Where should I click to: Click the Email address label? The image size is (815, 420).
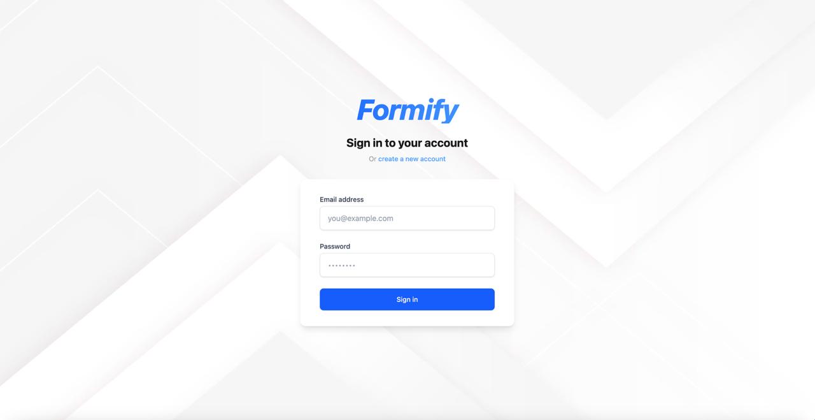pos(342,199)
